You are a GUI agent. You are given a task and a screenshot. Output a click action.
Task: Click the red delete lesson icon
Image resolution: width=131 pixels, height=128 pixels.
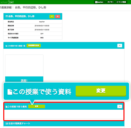[58, 16]
